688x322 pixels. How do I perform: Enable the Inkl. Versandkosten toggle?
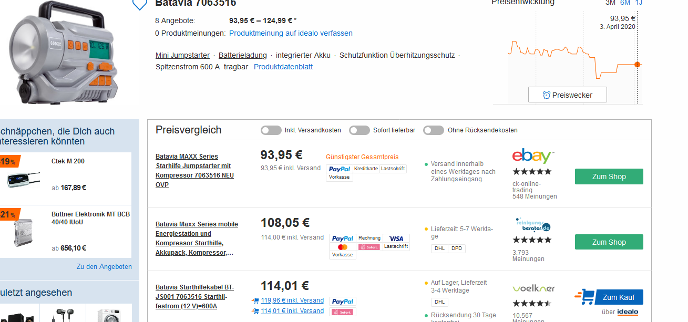271,130
